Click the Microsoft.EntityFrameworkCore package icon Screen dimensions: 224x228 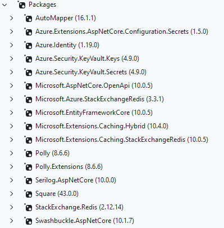[28, 113]
